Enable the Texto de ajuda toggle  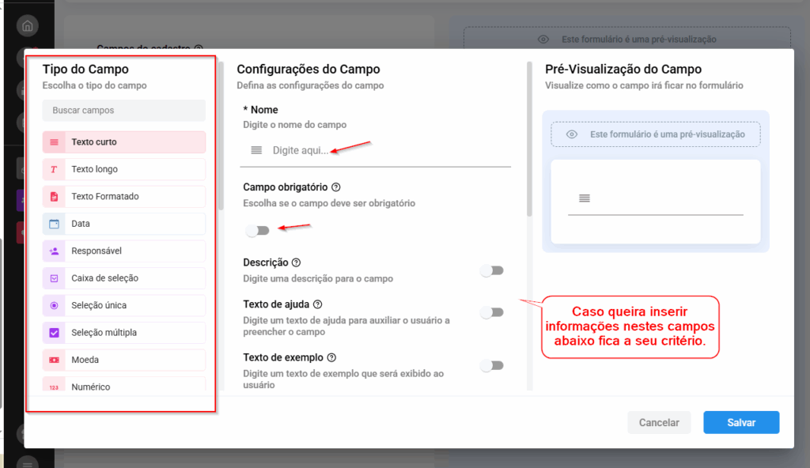click(492, 312)
